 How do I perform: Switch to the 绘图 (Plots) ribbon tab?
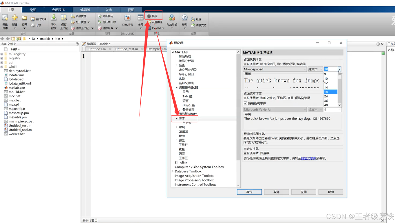tap(33, 10)
